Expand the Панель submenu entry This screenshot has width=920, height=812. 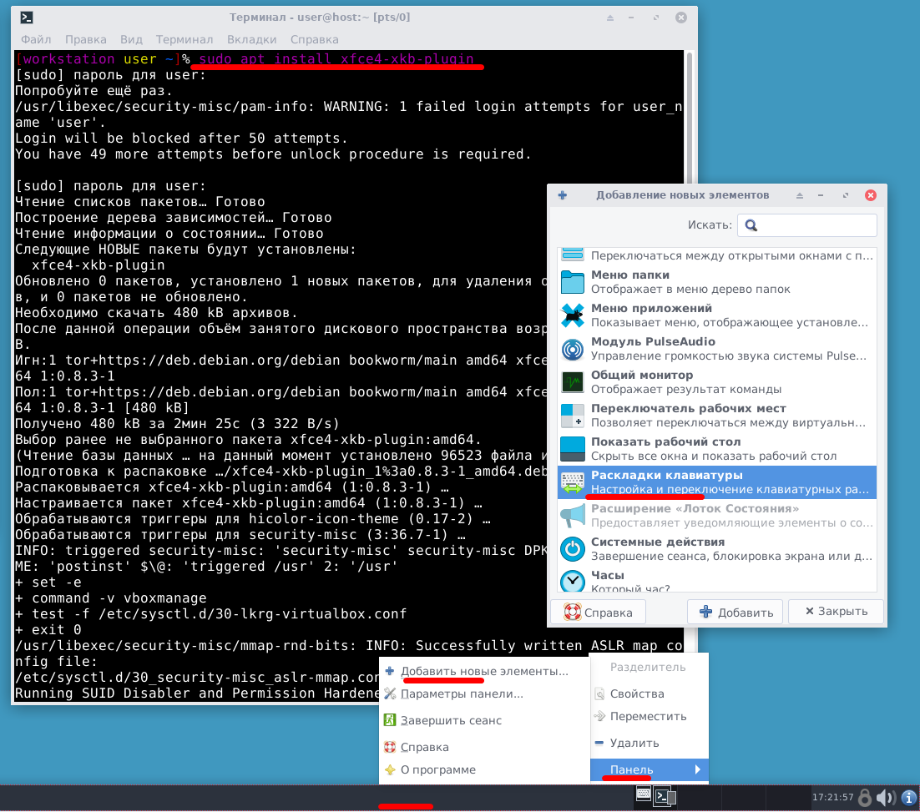pos(648,769)
